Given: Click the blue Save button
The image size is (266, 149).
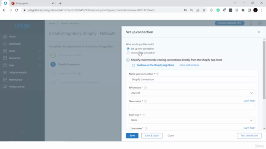Looking at the screenshot, I should 132,136.
